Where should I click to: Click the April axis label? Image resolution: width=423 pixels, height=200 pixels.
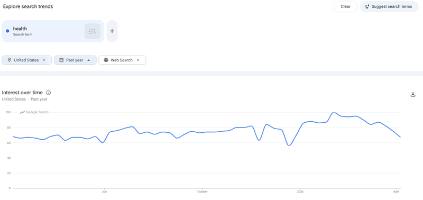[x=396, y=192]
